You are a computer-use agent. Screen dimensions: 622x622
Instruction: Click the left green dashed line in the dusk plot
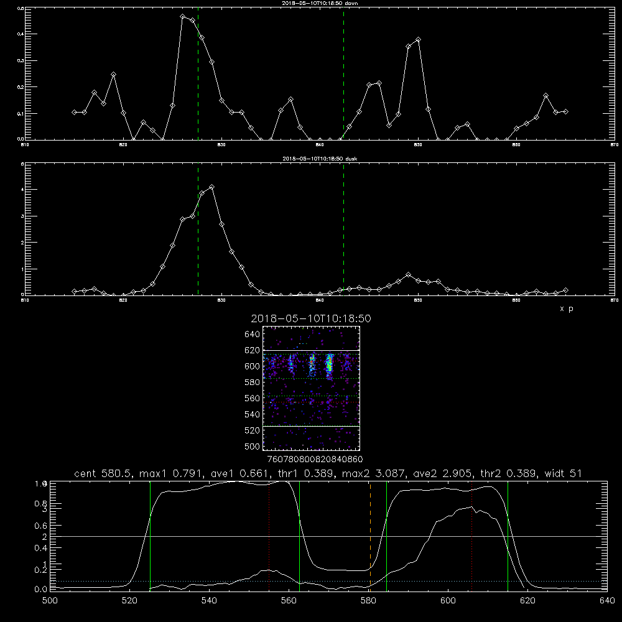click(198, 230)
